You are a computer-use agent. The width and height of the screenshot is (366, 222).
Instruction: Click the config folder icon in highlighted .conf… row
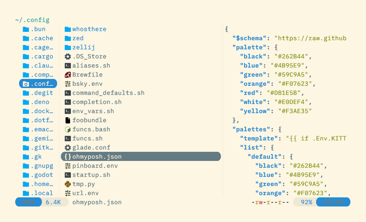26,84
